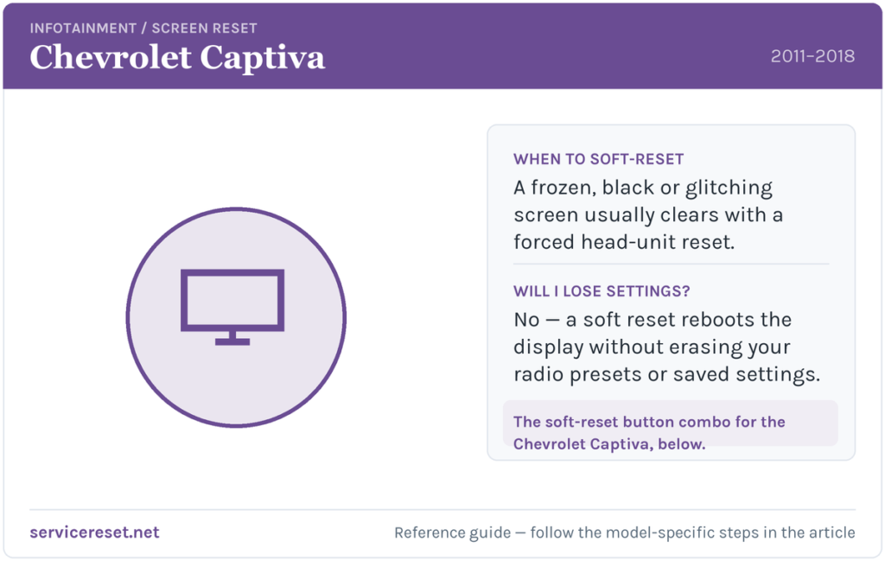The width and height of the screenshot is (885, 561).
Task: Click the circular display illustration
Action: (236, 317)
